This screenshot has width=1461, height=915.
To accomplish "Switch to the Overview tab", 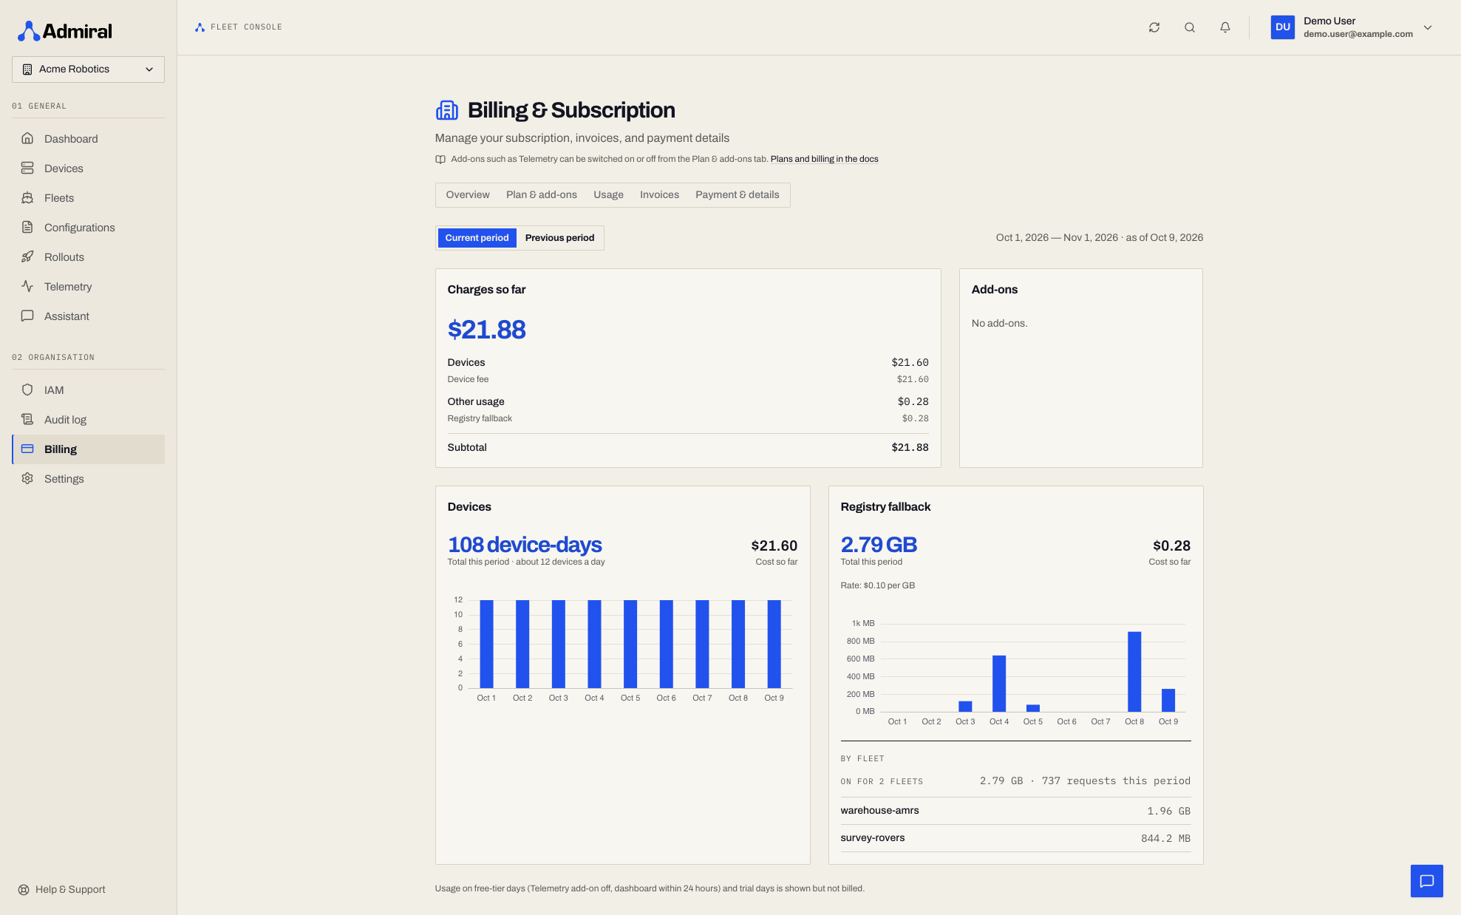I will [x=467, y=195].
